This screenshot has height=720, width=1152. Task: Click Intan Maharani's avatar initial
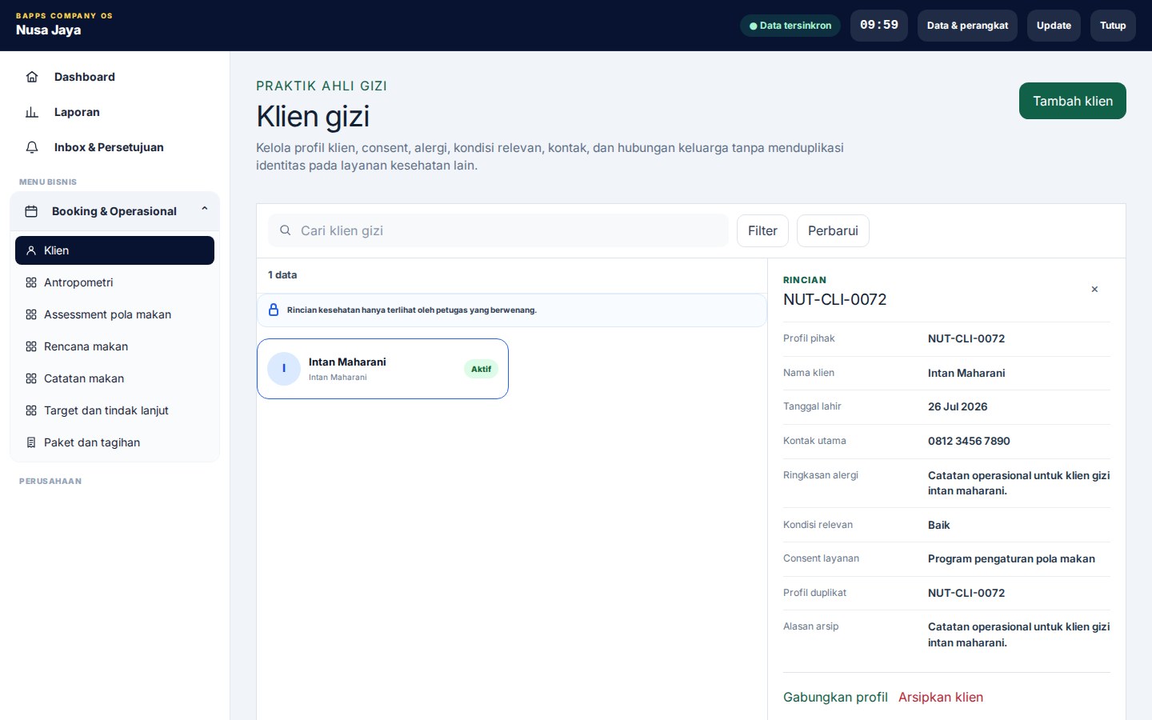[x=284, y=369]
